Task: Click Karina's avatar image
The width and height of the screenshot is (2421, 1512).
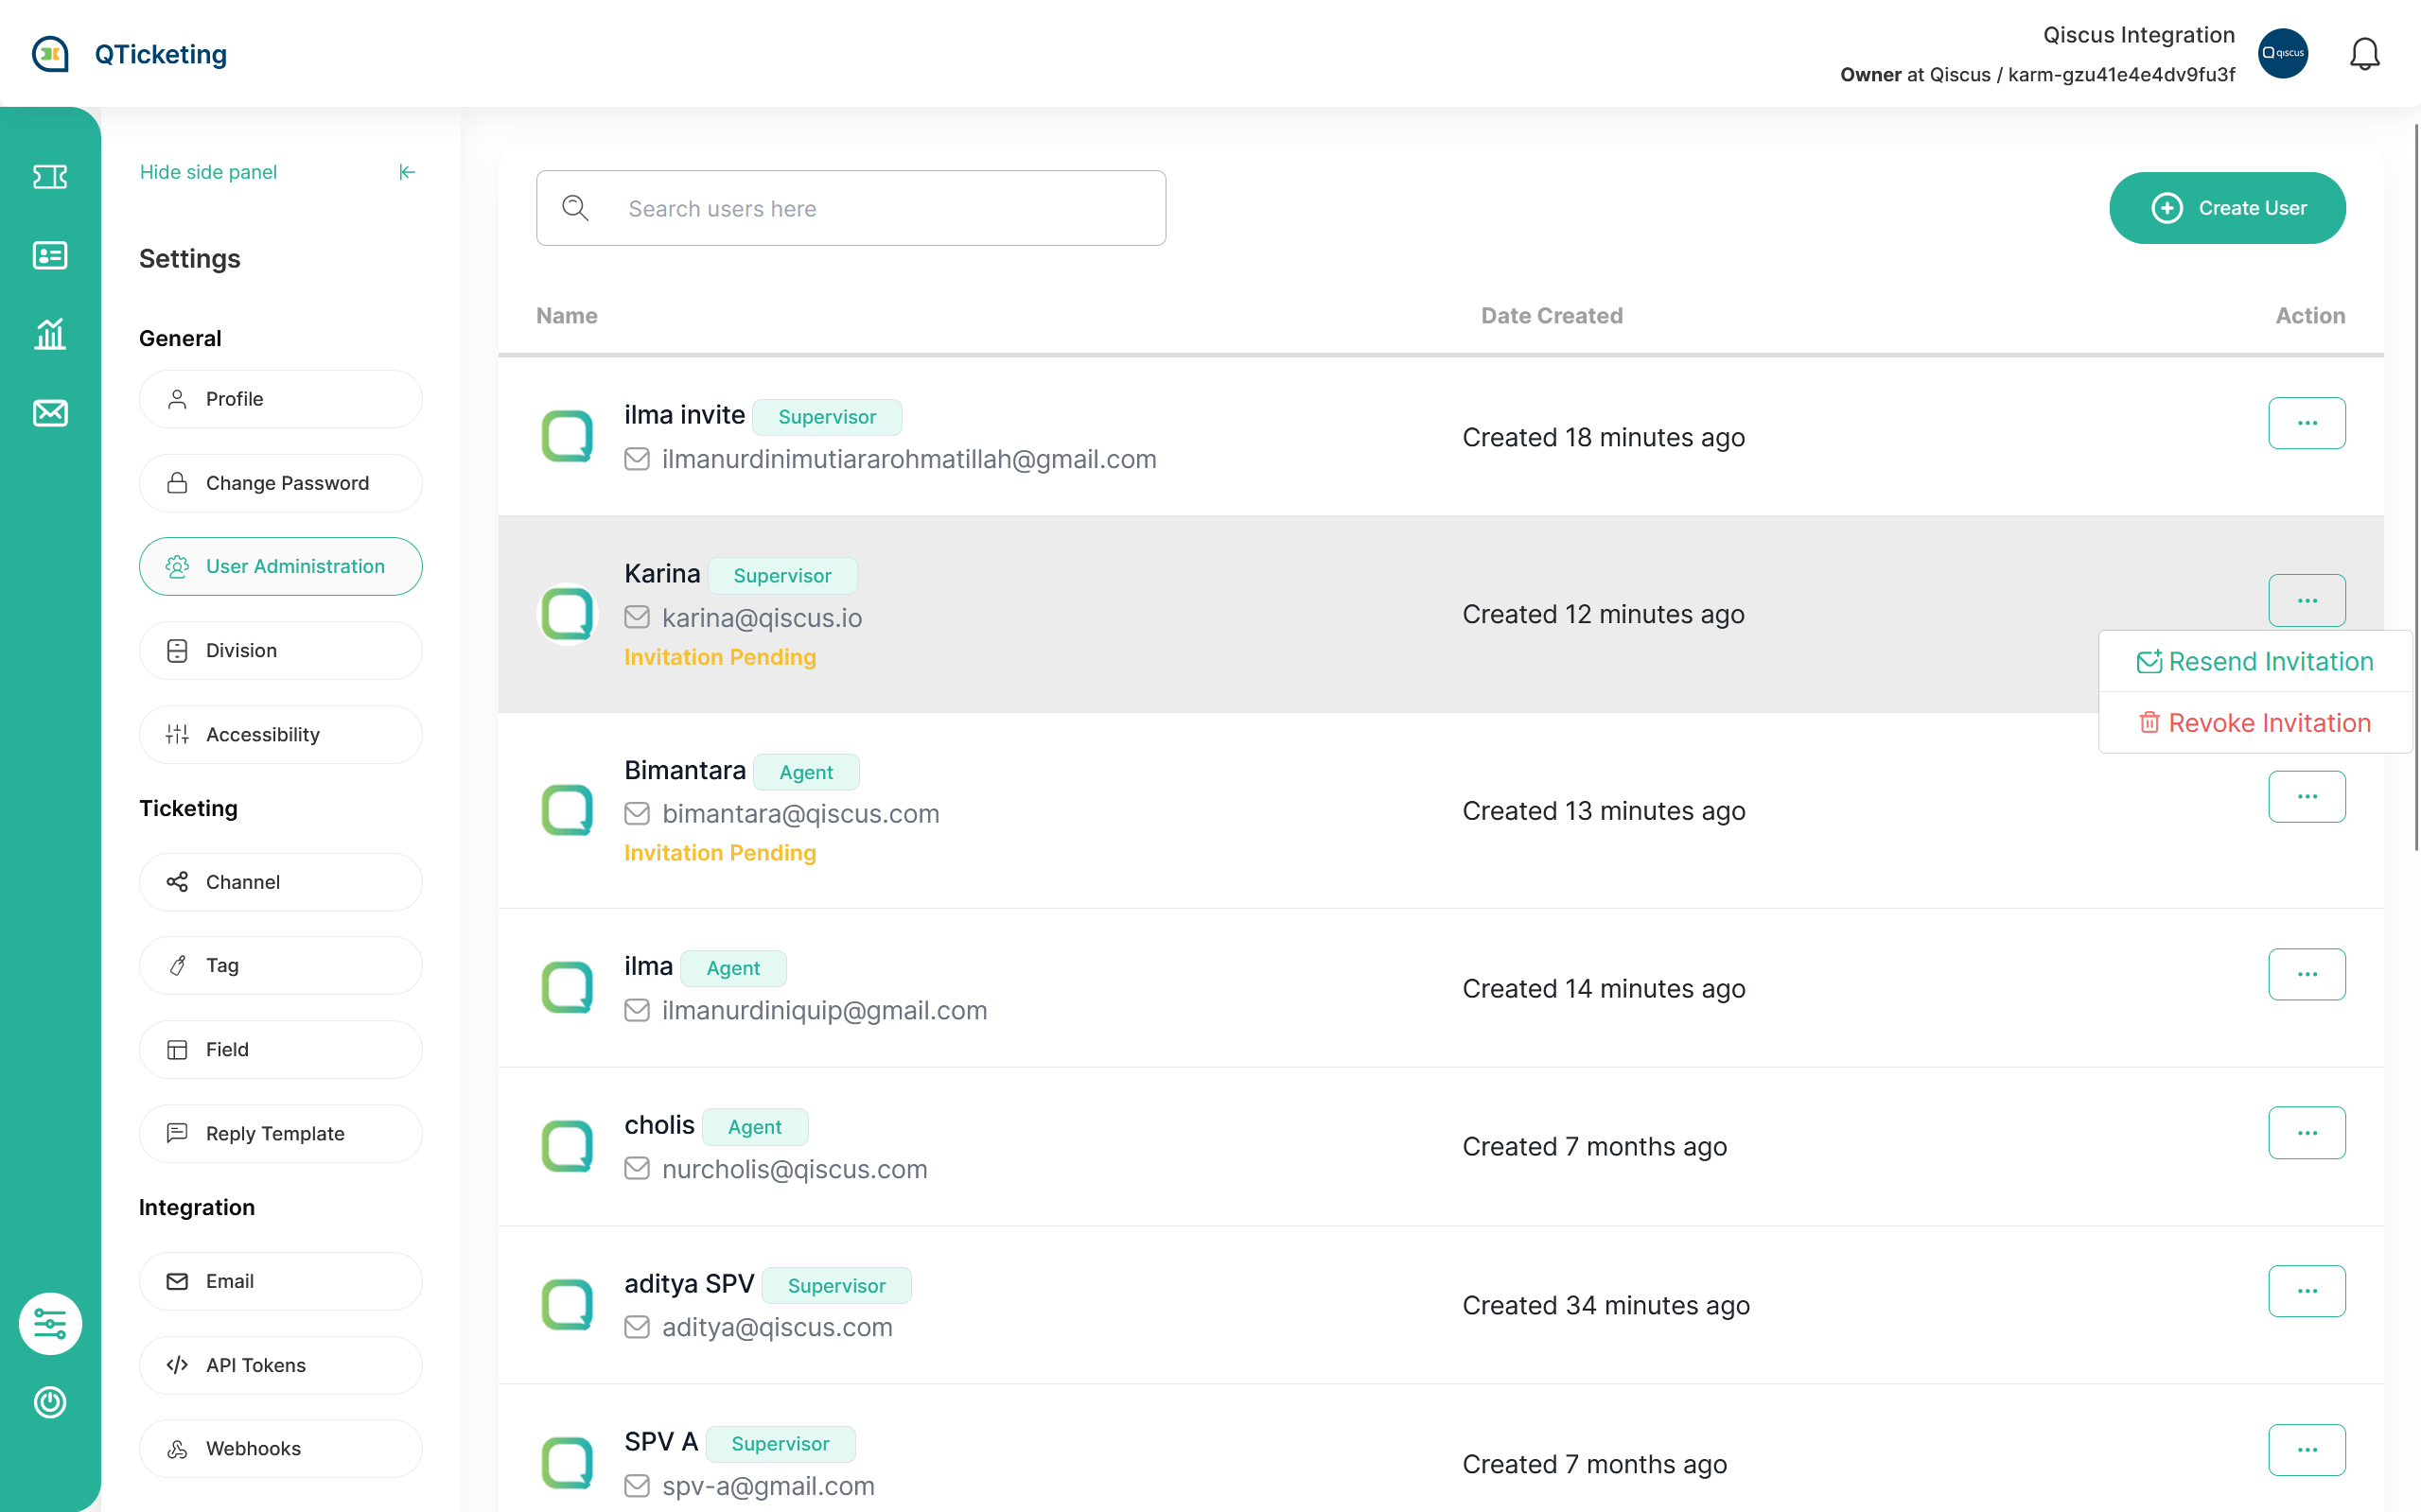Action: [568, 613]
